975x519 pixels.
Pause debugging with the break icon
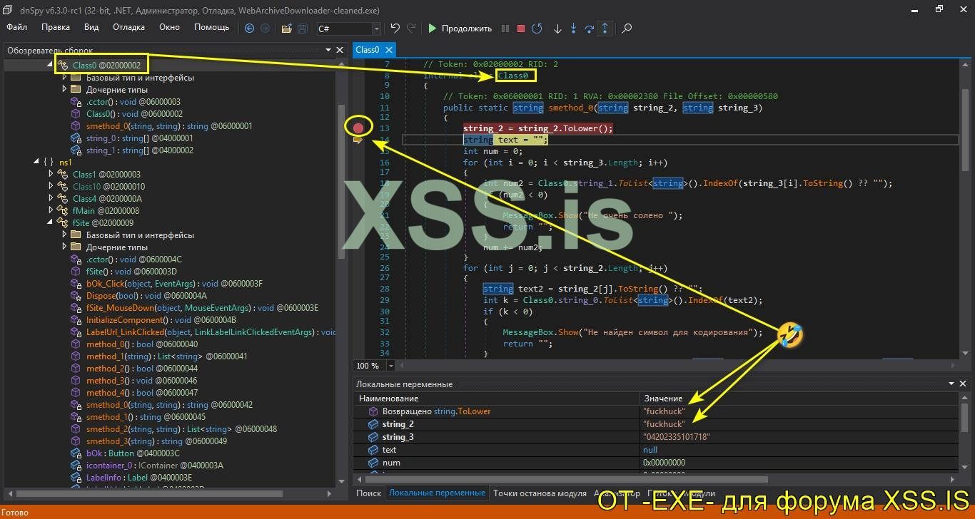(505, 29)
